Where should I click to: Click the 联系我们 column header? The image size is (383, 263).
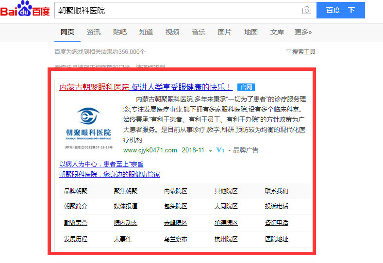pyautogui.click(x=277, y=191)
